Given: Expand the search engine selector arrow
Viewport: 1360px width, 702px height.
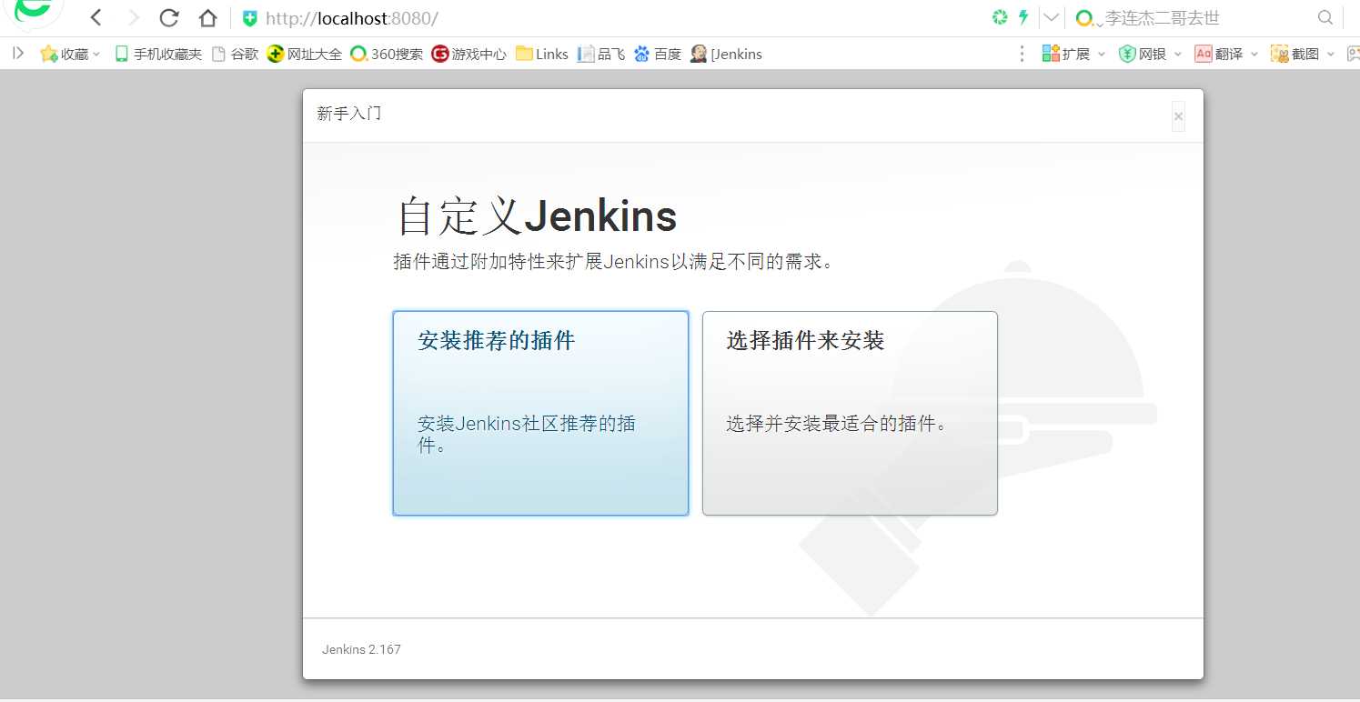Looking at the screenshot, I should click(1099, 24).
